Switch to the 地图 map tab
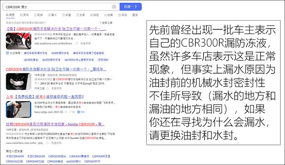The image size is (285, 165). pos(108,15)
